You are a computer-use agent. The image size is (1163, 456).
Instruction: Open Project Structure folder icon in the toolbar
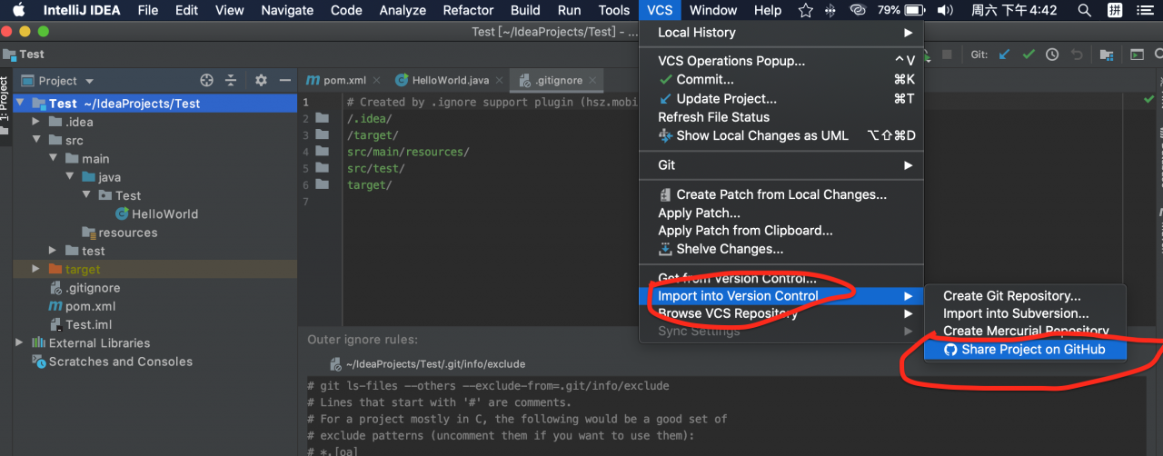[1107, 55]
